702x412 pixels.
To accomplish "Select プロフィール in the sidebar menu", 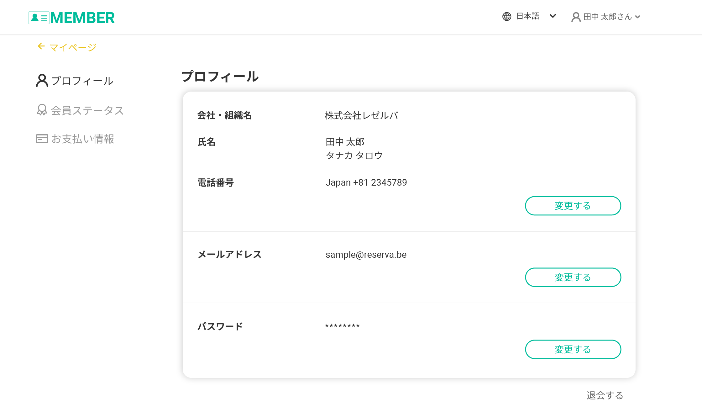I will [x=82, y=81].
